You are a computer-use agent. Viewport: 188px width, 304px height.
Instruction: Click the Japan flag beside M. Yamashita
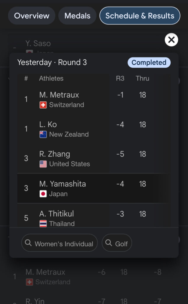pyautogui.click(x=43, y=194)
